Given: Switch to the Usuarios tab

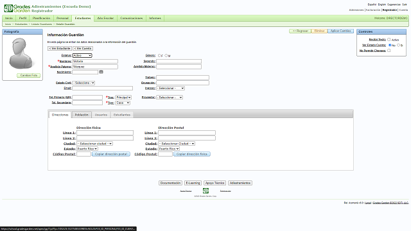Looking at the screenshot, I should (101, 115).
